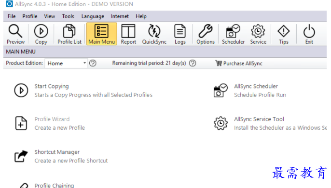The height and width of the screenshot is (188, 331).
Task: Open the Internet menu
Action: (120, 16)
